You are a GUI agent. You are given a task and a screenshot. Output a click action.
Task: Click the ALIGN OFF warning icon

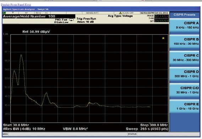pos(120,13)
